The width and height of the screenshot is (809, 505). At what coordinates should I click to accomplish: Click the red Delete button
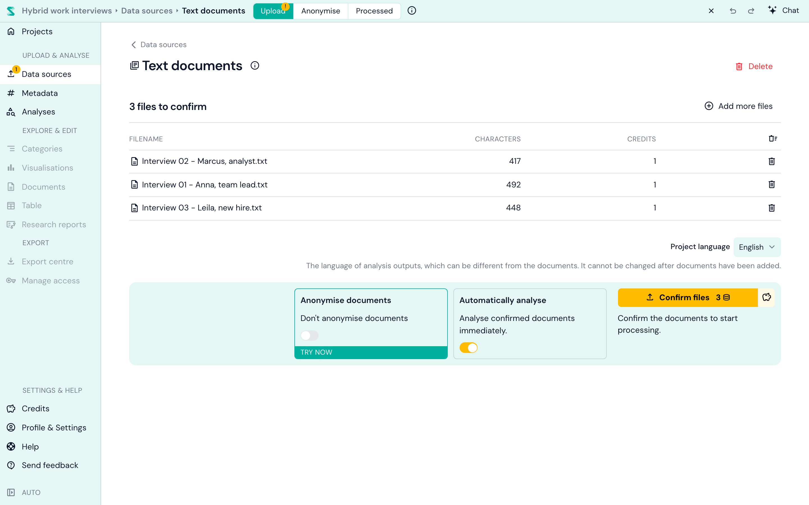754,66
